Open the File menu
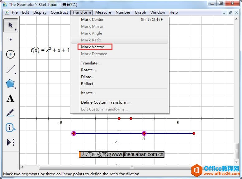This screenshot has width=242, height=179. click(15, 12)
